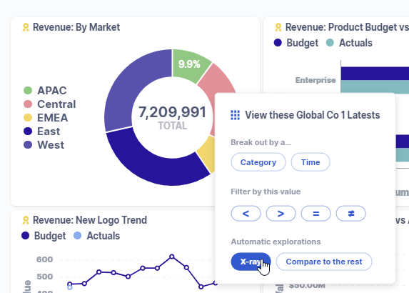Image resolution: width=409 pixels, height=293 pixels.
Task: Open Revenue: By Market card title
Action: (76, 27)
